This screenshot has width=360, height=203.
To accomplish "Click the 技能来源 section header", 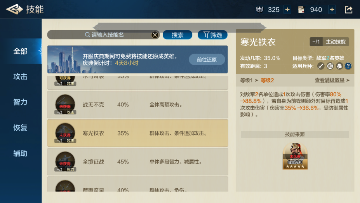I will click(x=295, y=134).
